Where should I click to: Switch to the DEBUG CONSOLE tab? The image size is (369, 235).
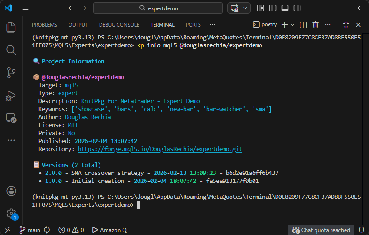click(119, 25)
